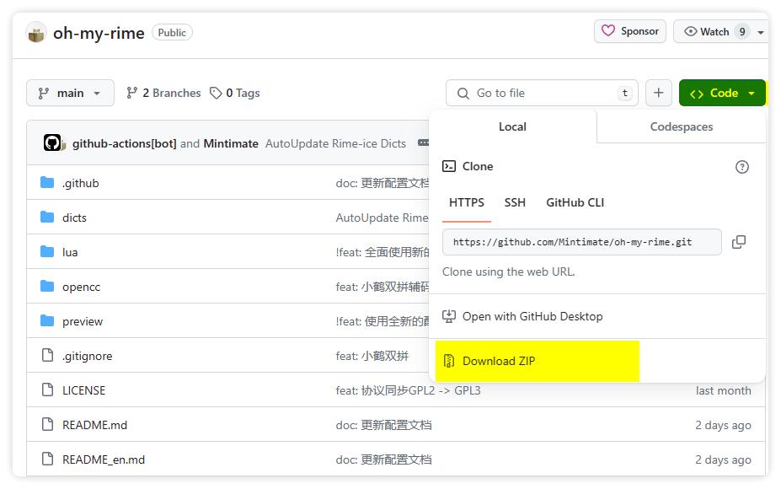
Task: Click the README_en.md file icon
Action: [47, 459]
